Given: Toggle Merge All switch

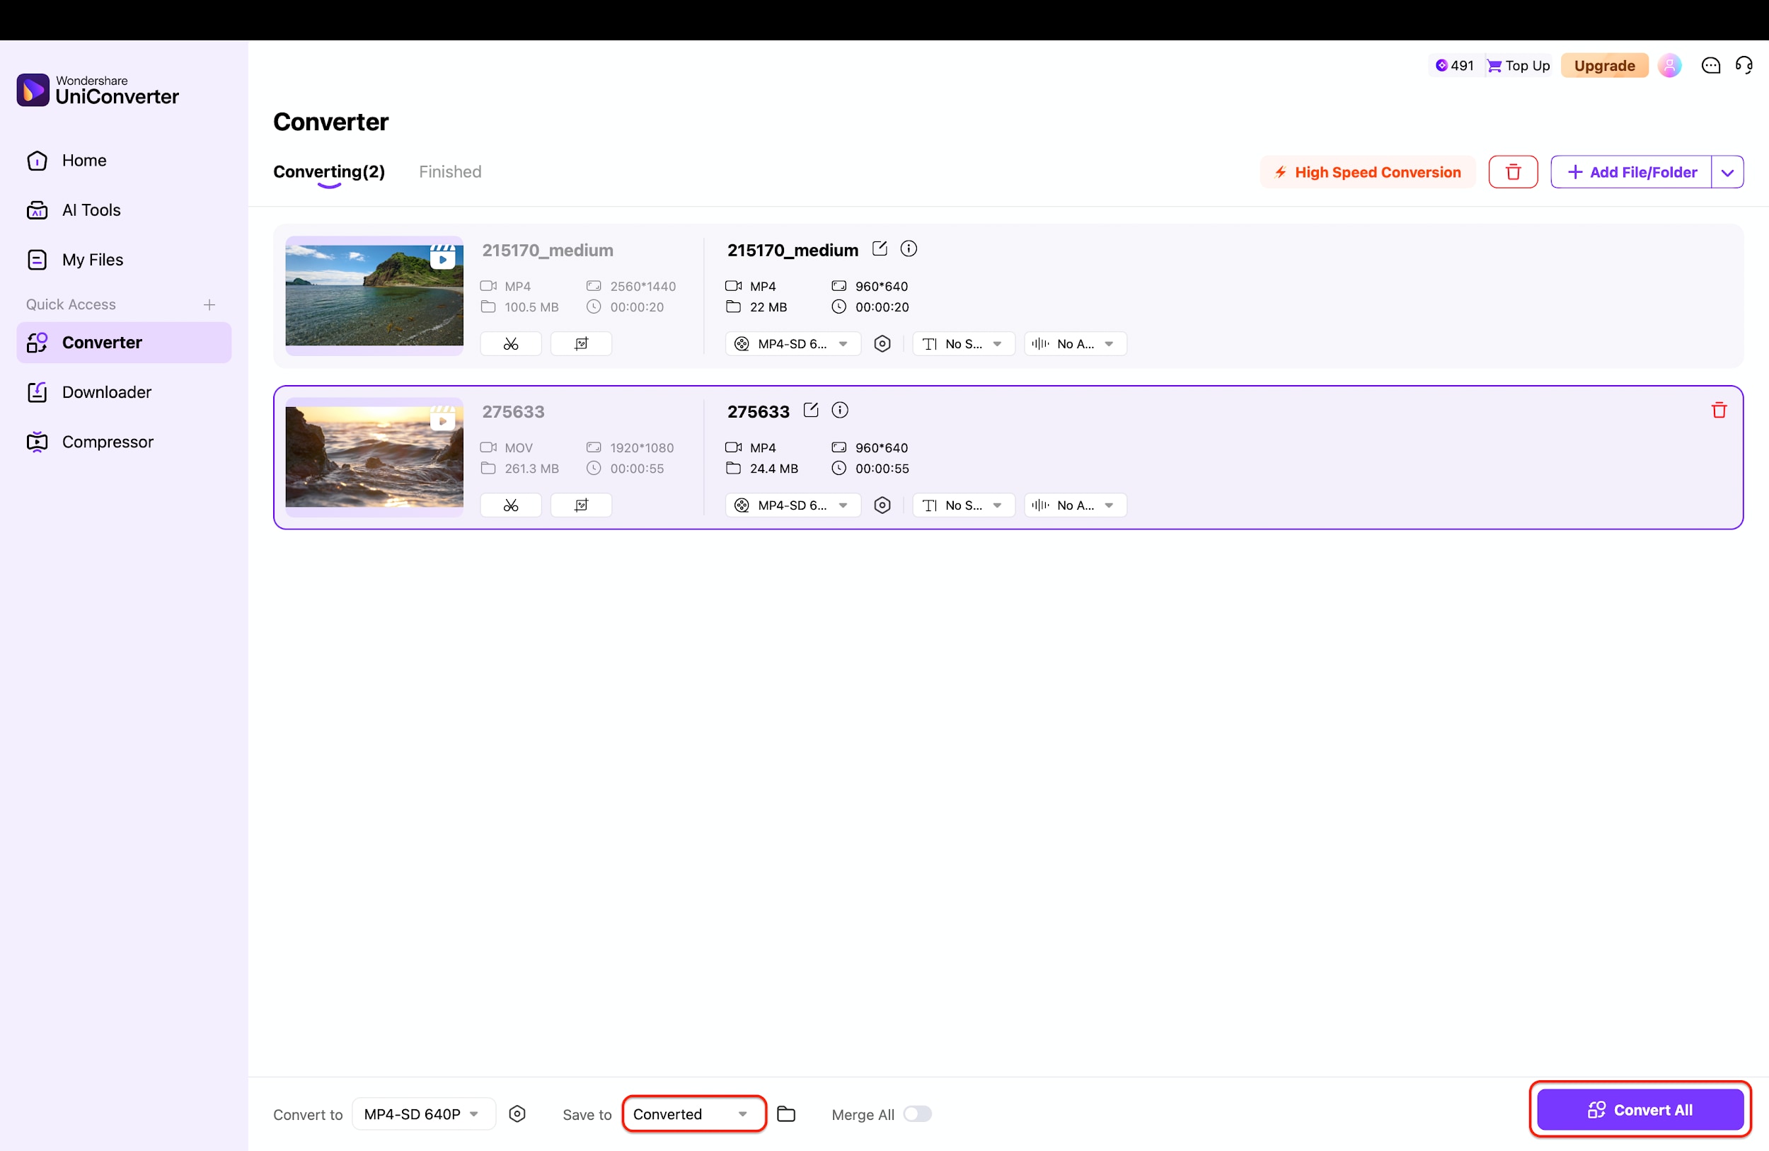Looking at the screenshot, I should 917,1113.
